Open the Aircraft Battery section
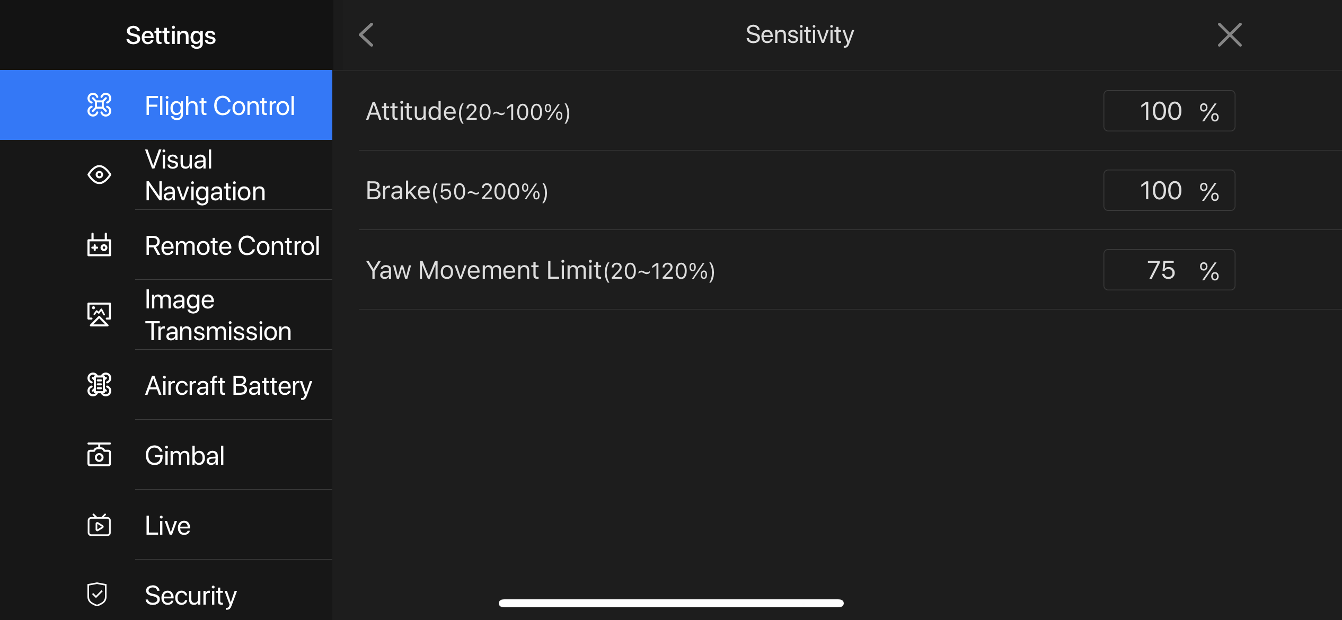 pos(166,385)
